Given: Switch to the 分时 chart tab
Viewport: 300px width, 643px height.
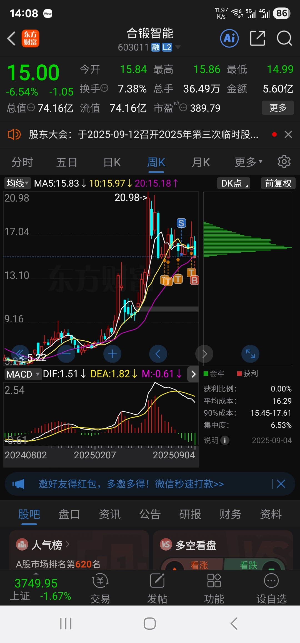Looking at the screenshot, I should 22,162.
